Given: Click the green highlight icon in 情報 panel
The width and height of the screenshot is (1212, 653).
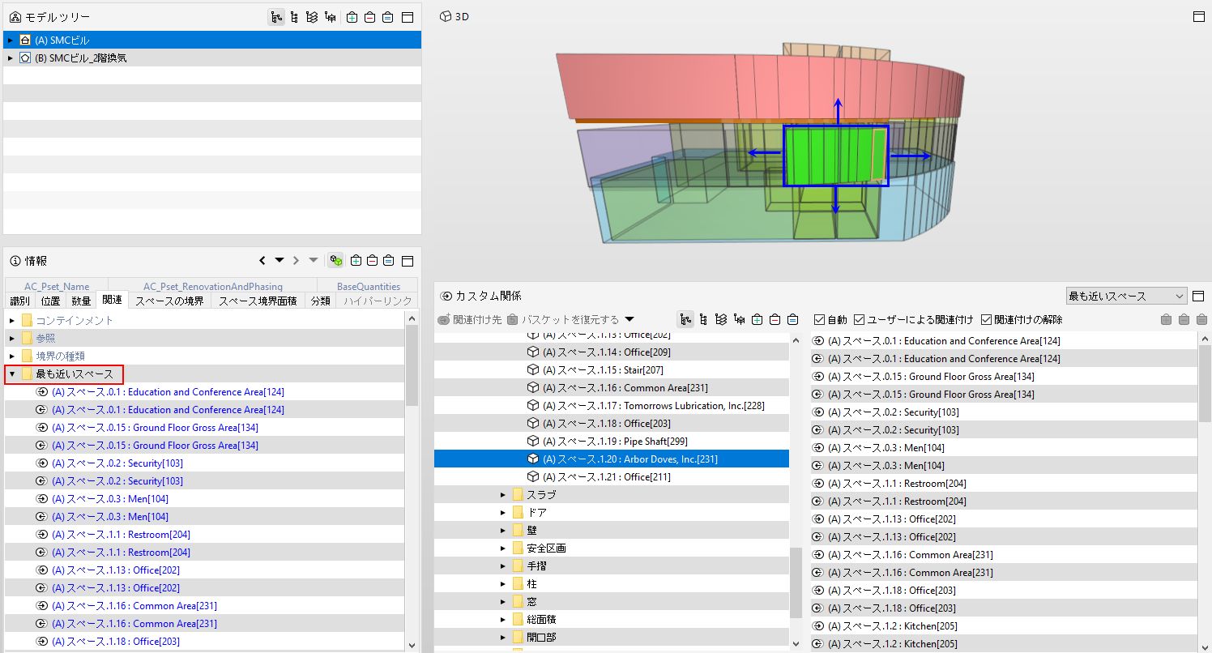Looking at the screenshot, I should [x=335, y=261].
